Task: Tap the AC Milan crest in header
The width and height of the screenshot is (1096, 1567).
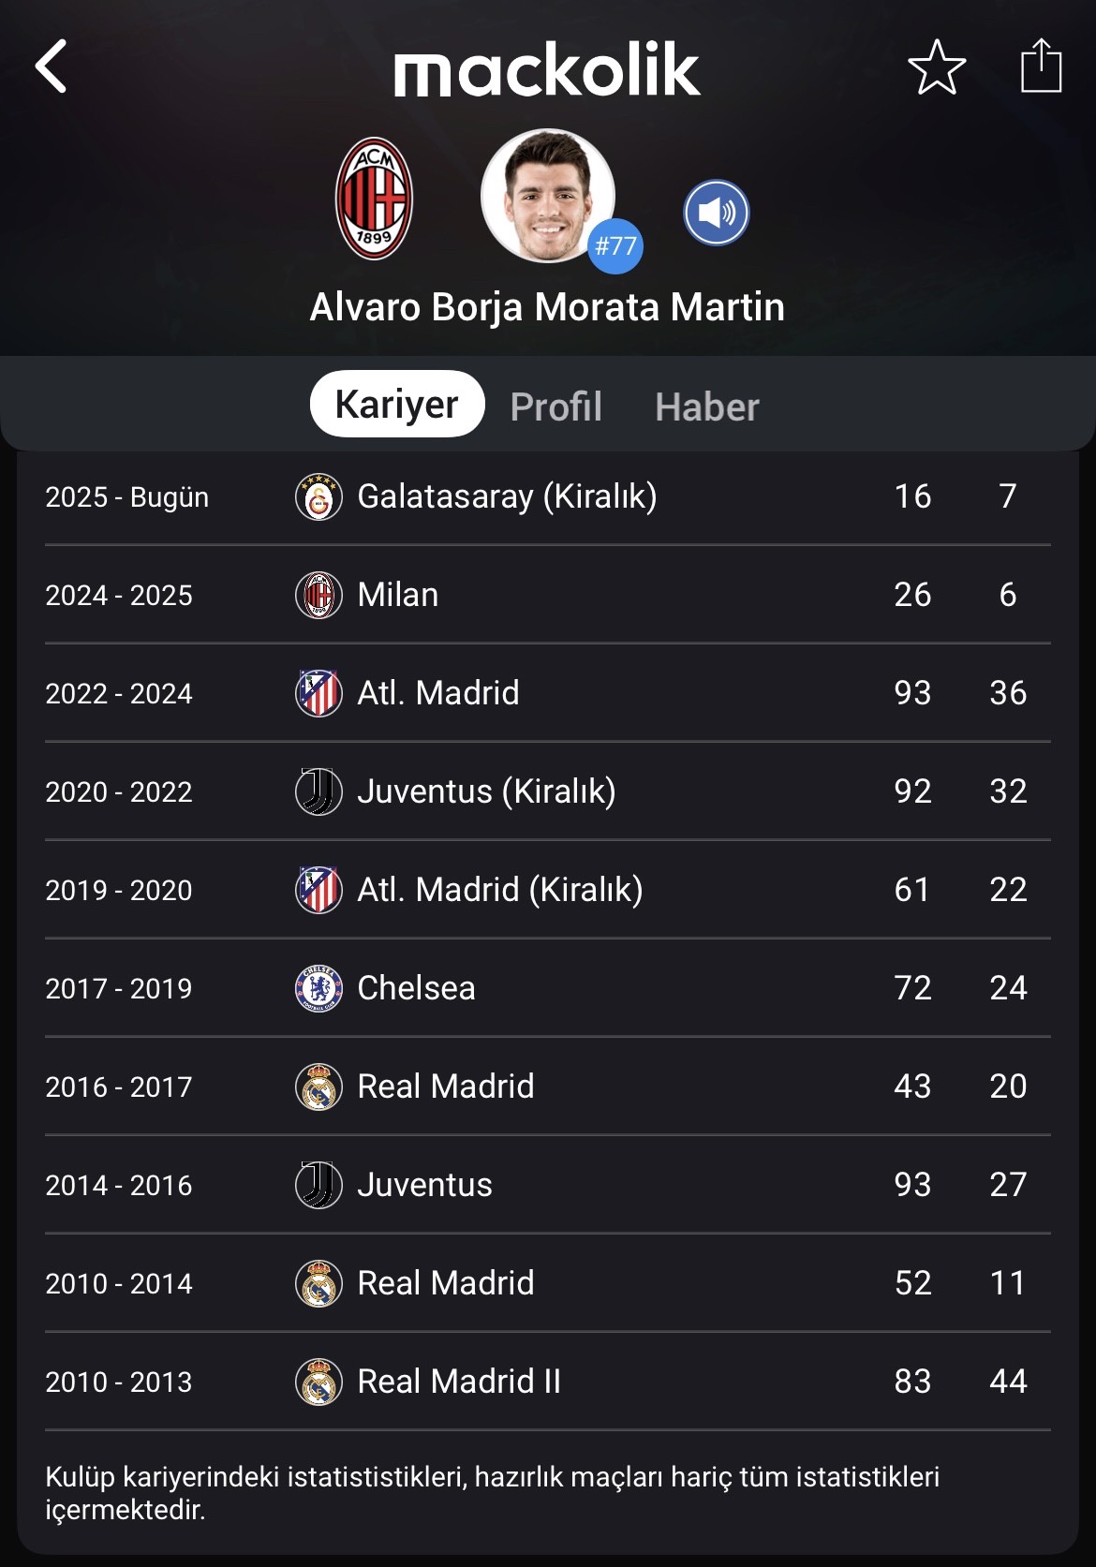Action: coord(374,199)
